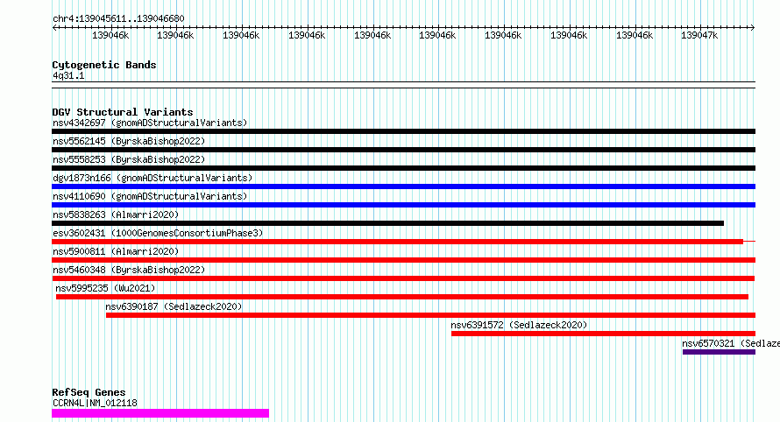Select the red bar under nsv6391572

point(604,334)
